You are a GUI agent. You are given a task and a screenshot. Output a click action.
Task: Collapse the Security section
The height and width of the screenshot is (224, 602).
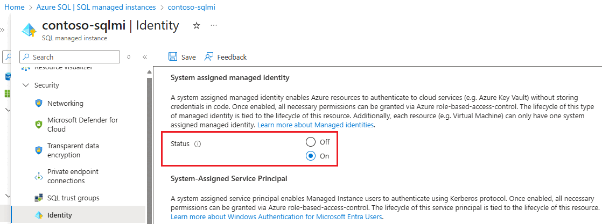26,85
